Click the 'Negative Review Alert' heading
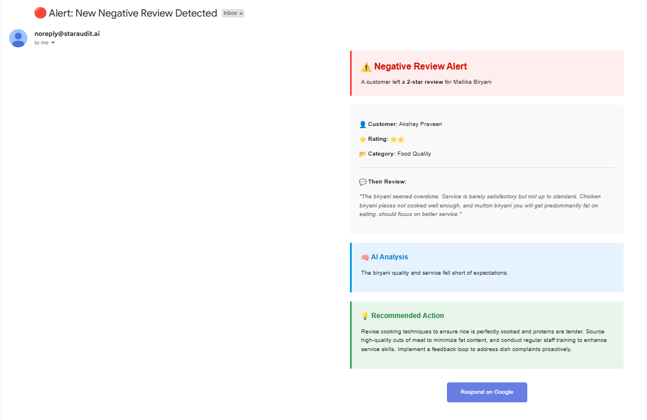 pos(421,67)
